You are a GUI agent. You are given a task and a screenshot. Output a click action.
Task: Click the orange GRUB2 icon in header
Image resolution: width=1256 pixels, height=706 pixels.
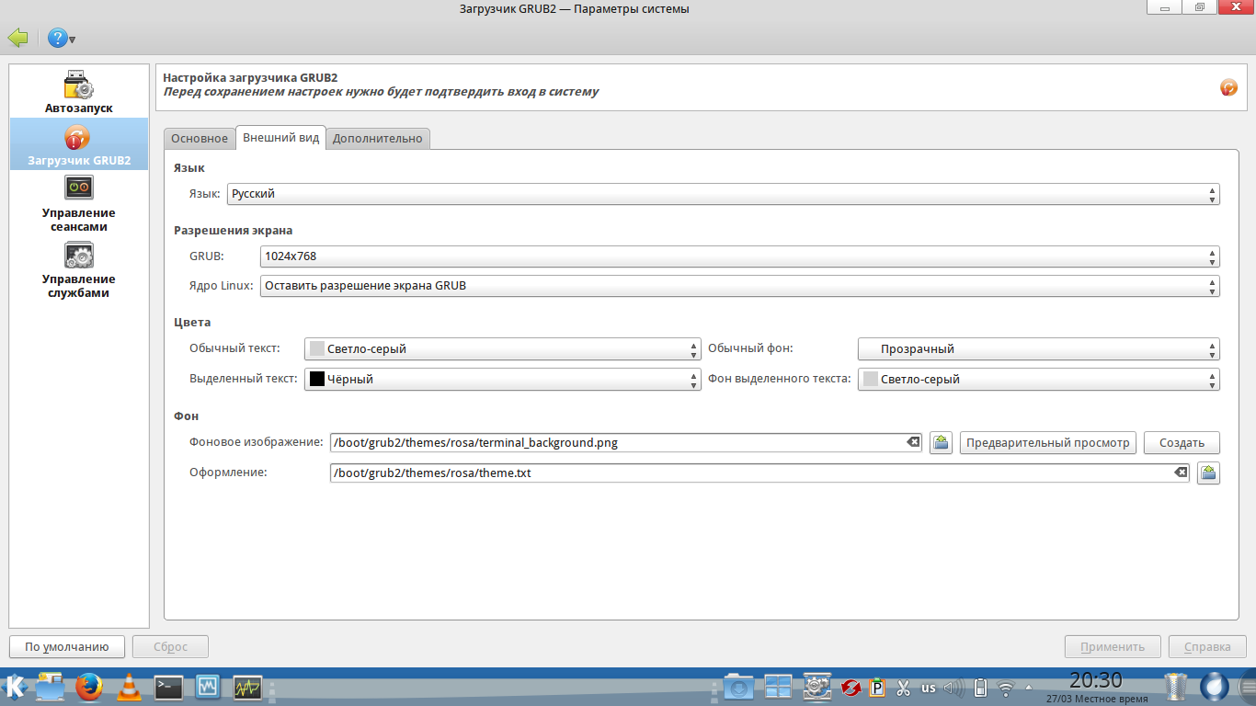click(1228, 87)
